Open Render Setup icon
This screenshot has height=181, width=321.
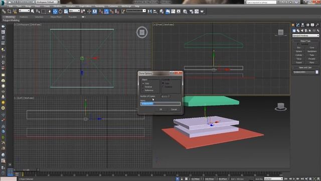tap(191, 12)
